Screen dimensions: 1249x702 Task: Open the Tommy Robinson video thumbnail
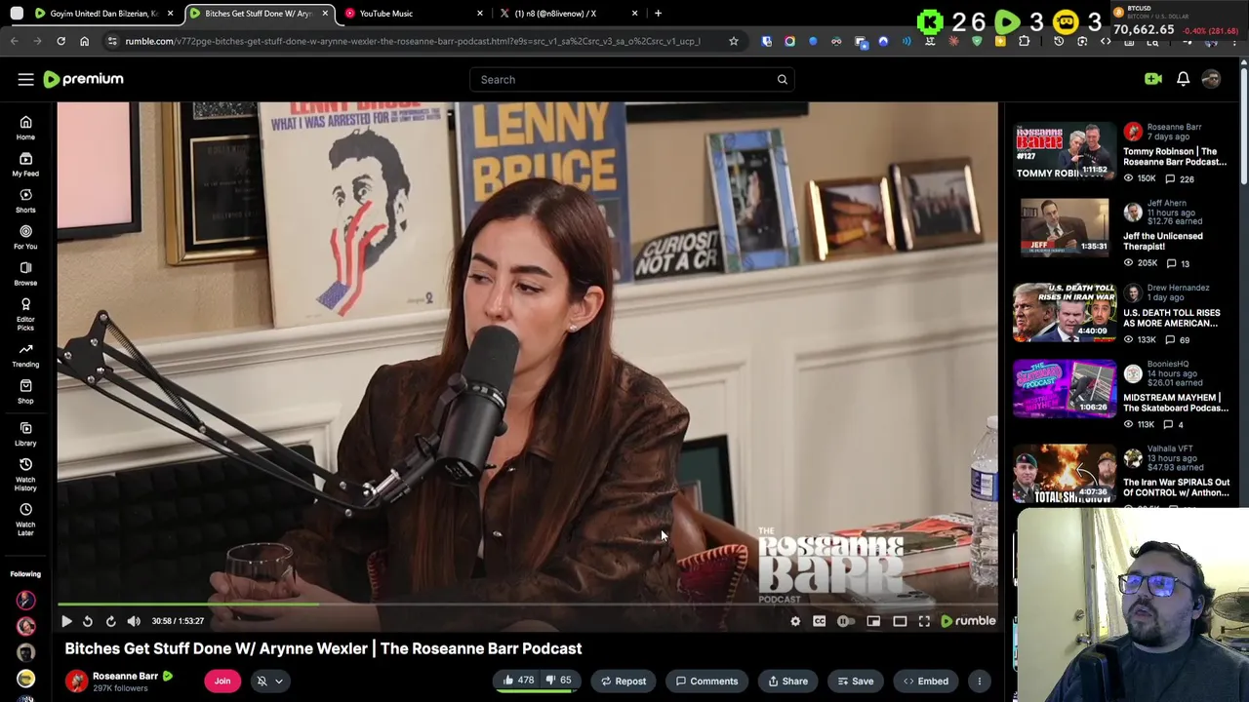pos(1065,151)
